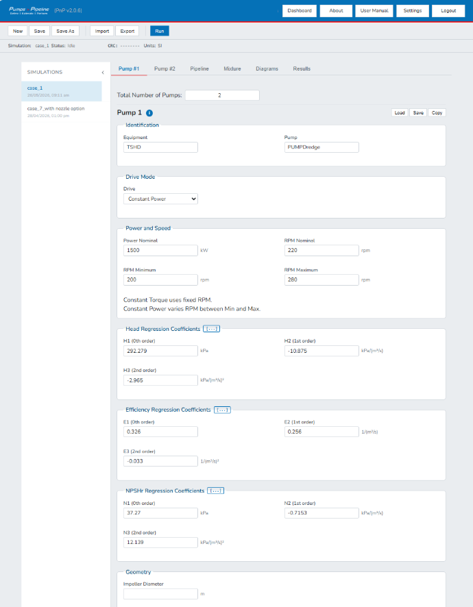Switch to the Pump #1 tab
Viewport: 473px width, 607px height.
point(129,69)
